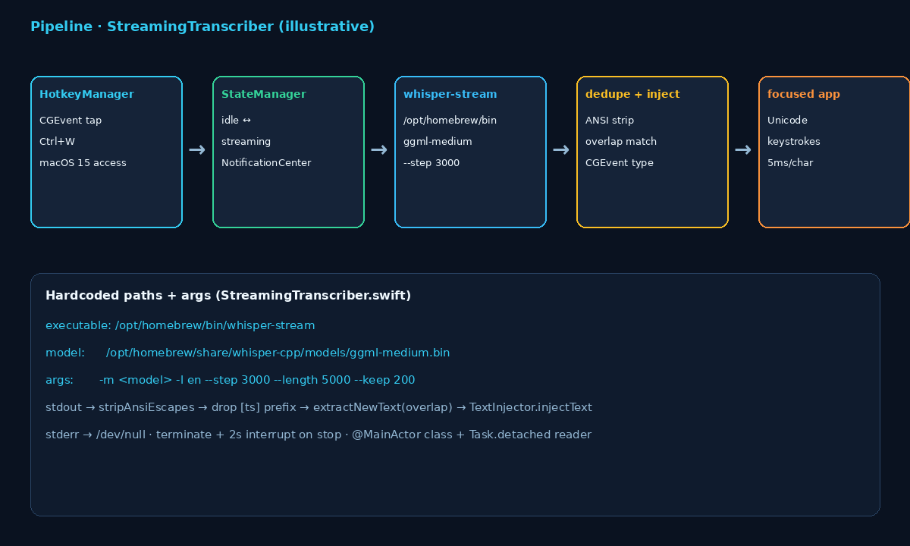910x546 pixels.
Task: Click the "NotificationCenter" line
Action: (266, 162)
